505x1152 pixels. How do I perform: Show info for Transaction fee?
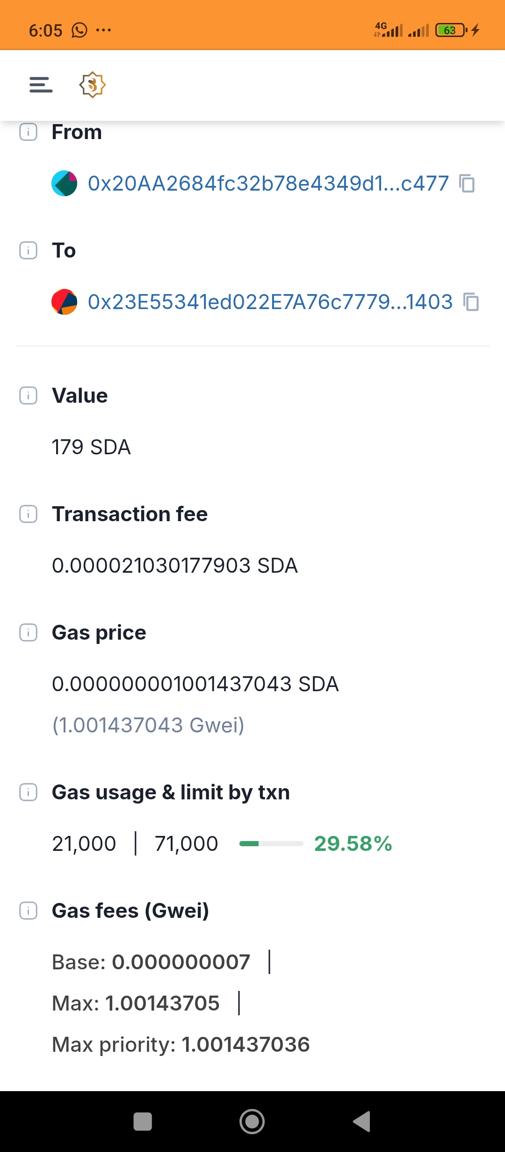(28, 514)
